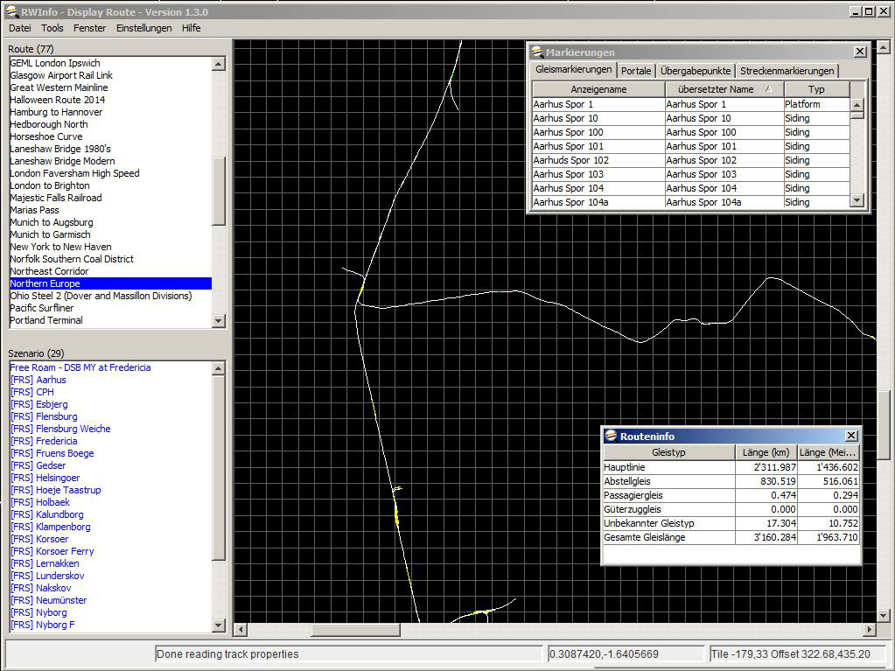Click the Länge (km) column header

pos(766,452)
